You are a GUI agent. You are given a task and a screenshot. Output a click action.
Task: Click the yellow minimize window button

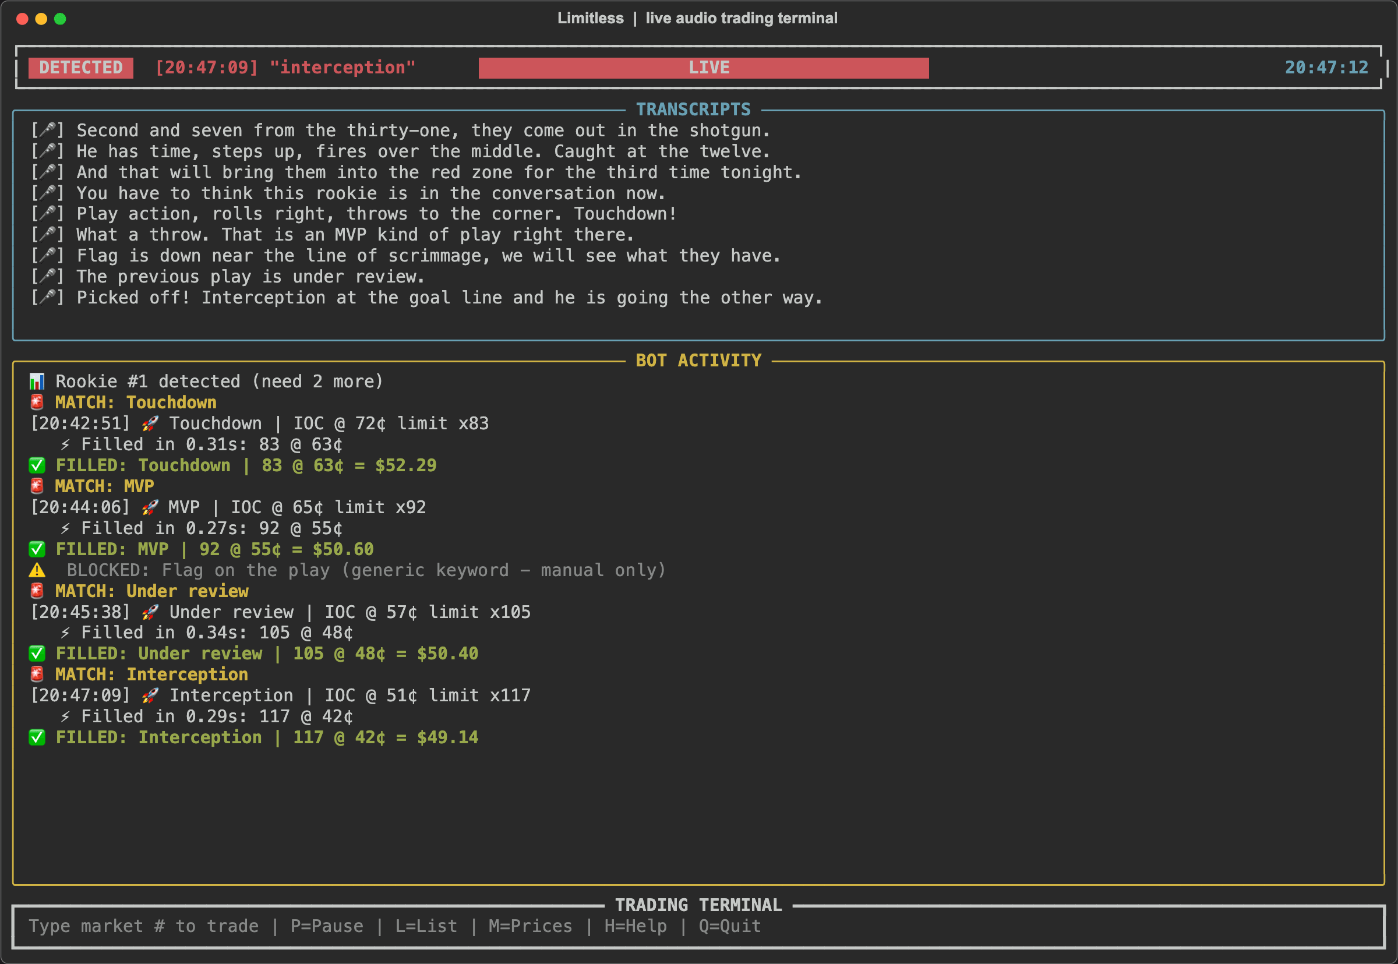tap(41, 19)
